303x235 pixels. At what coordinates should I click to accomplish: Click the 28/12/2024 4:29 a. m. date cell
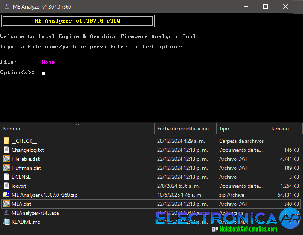[181, 141]
